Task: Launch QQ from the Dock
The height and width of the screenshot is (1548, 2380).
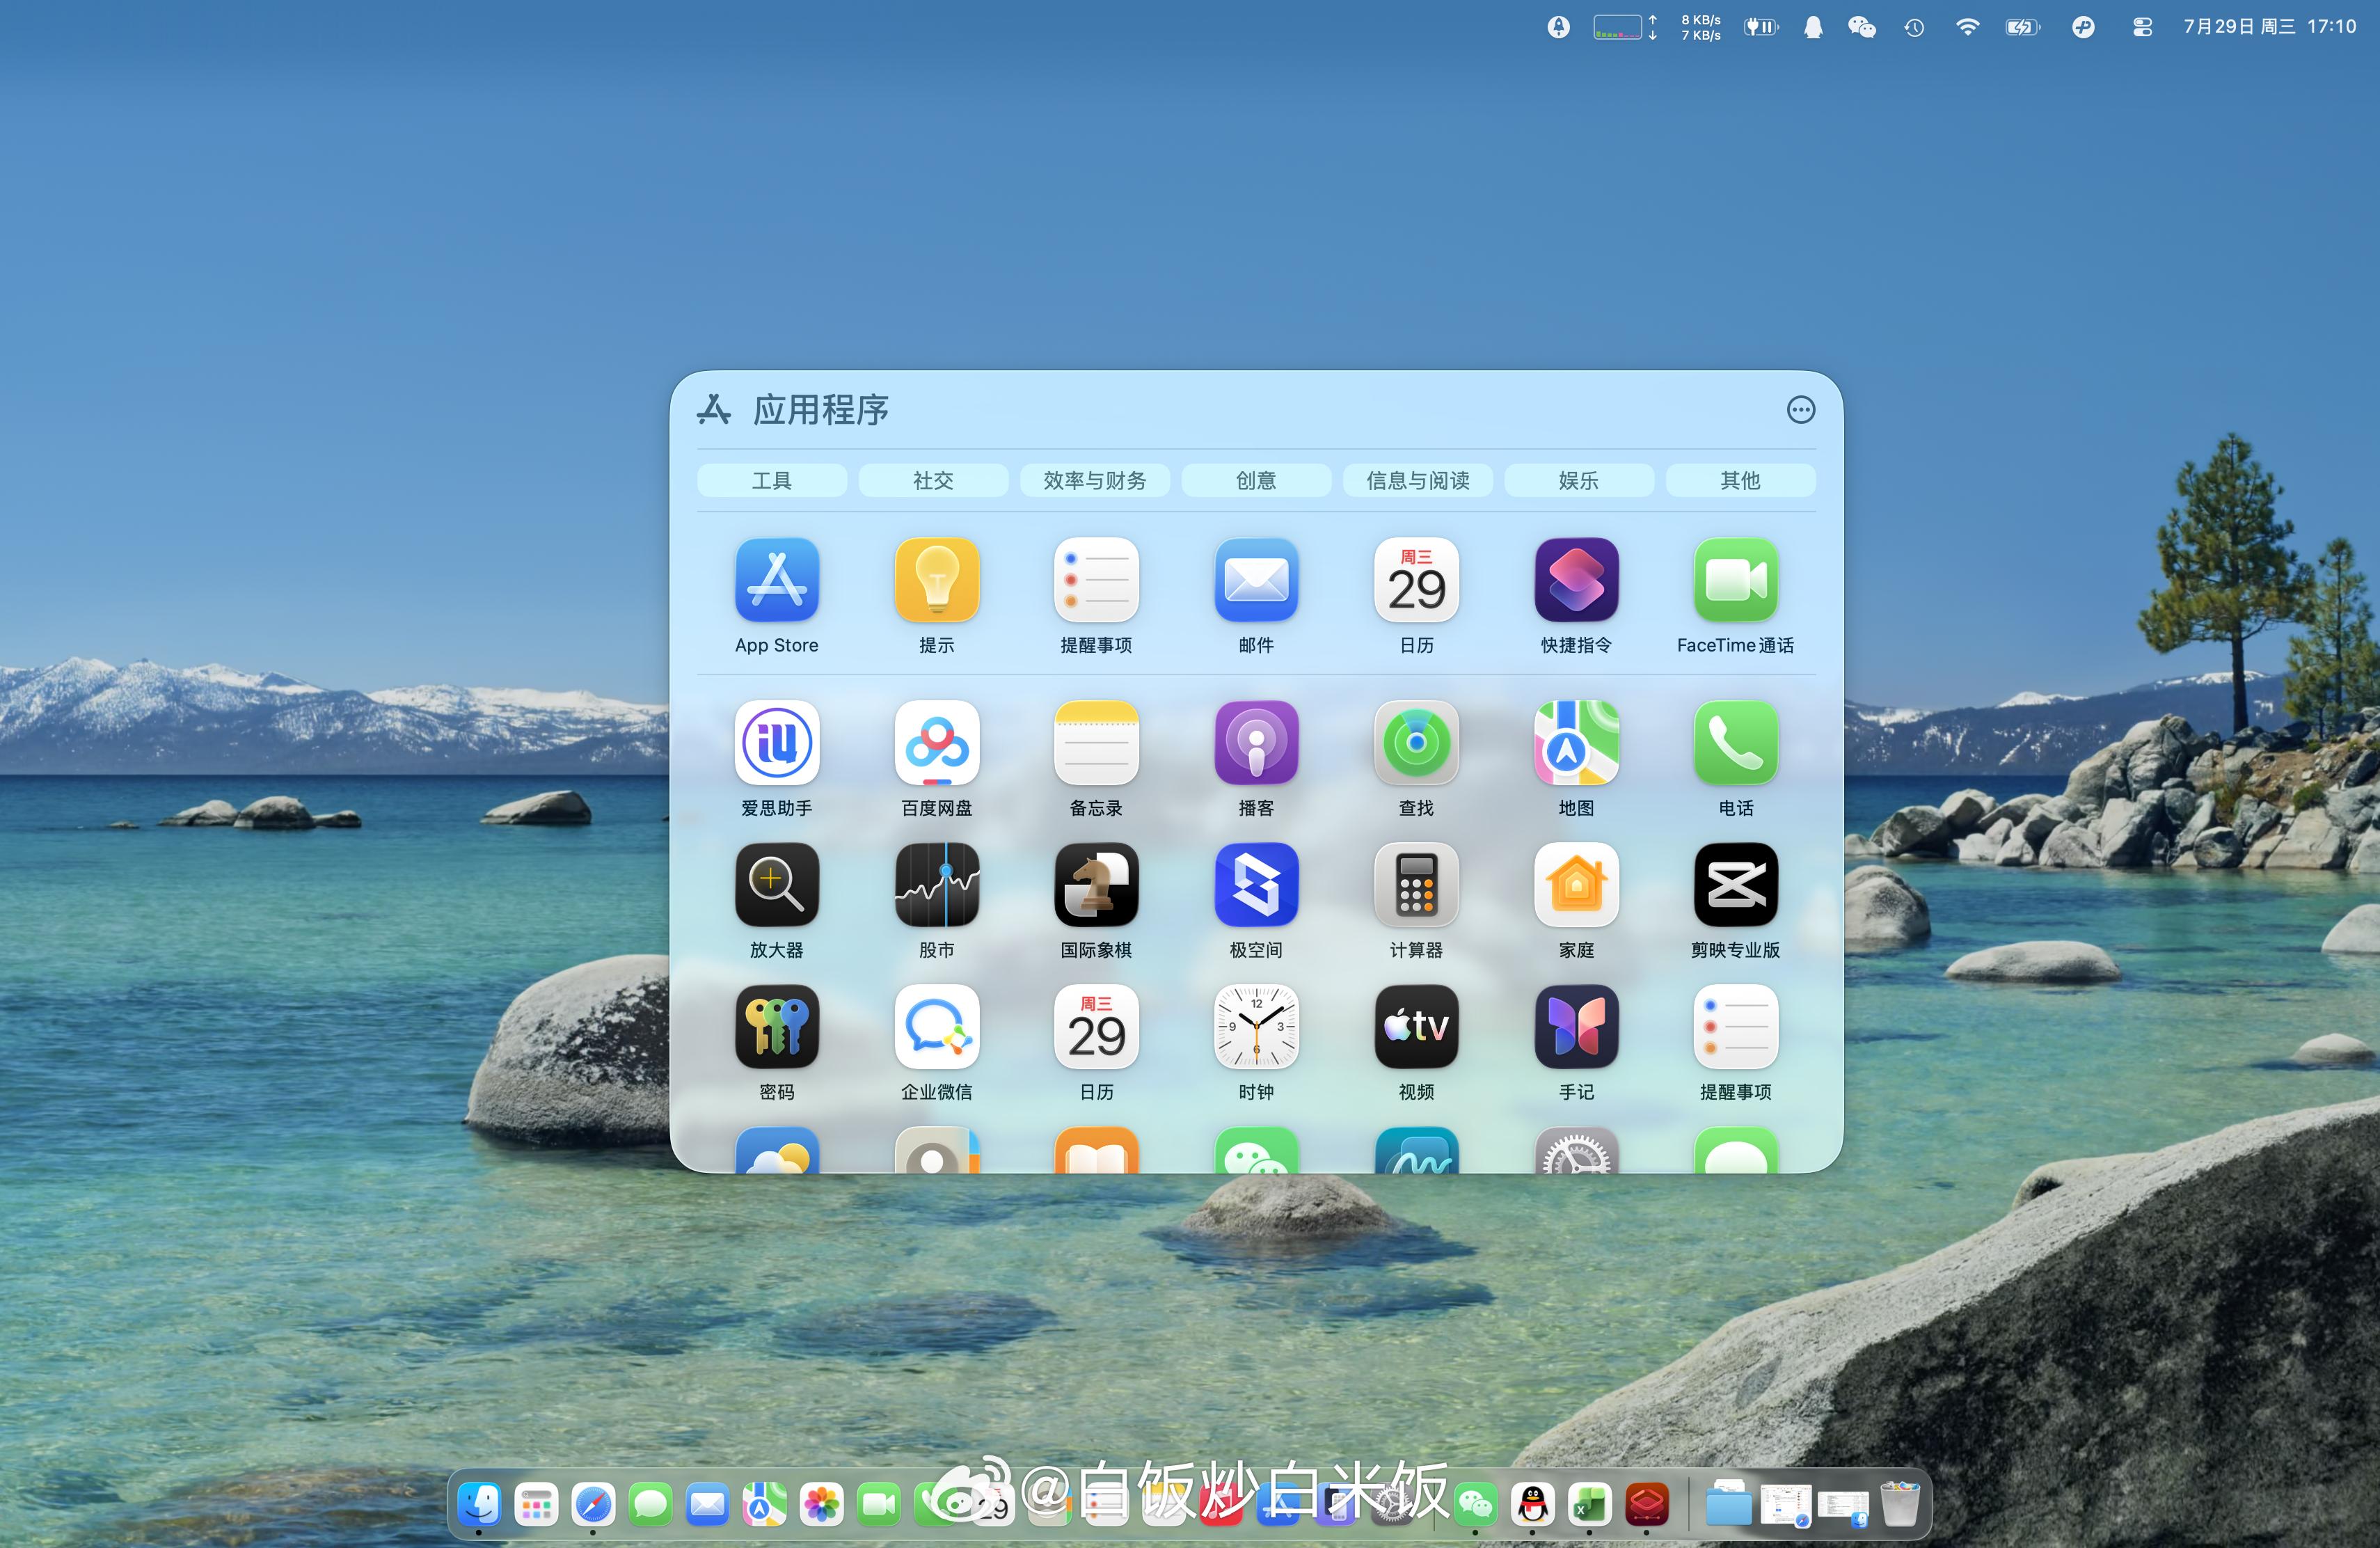Action: pyautogui.click(x=1532, y=1503)
